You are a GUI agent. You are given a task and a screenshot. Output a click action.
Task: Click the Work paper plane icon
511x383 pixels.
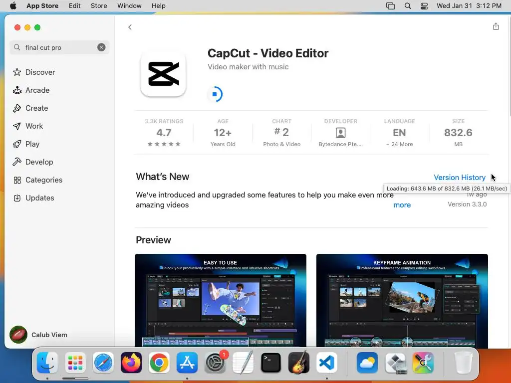(x=17, y=126)
